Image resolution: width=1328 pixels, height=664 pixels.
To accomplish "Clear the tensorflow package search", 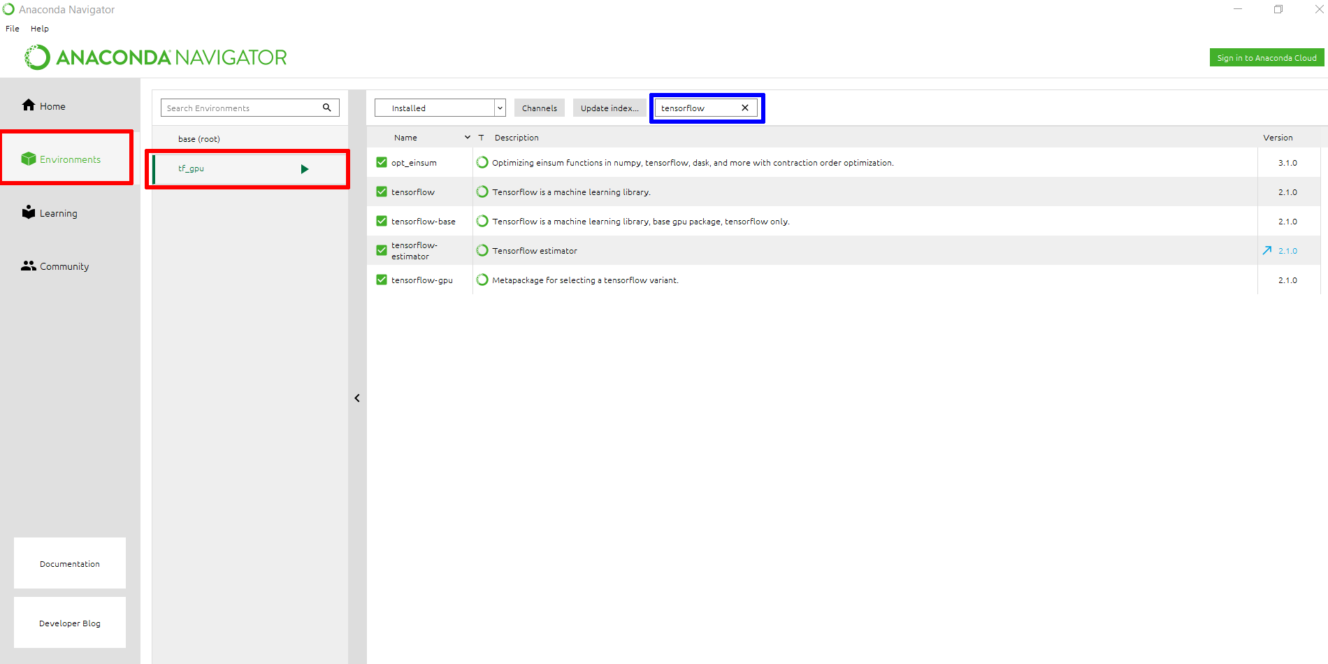I will tap(745, 108).
